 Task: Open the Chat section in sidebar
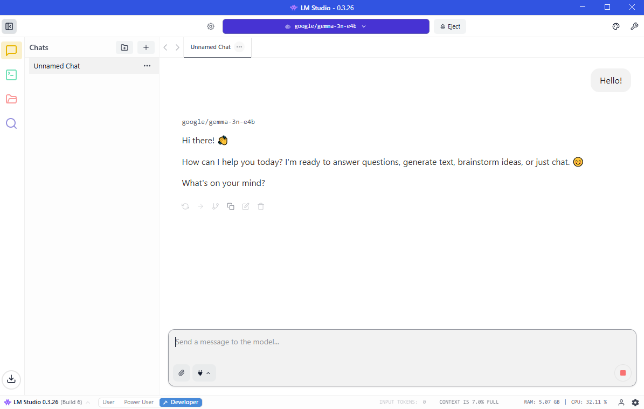11,51
